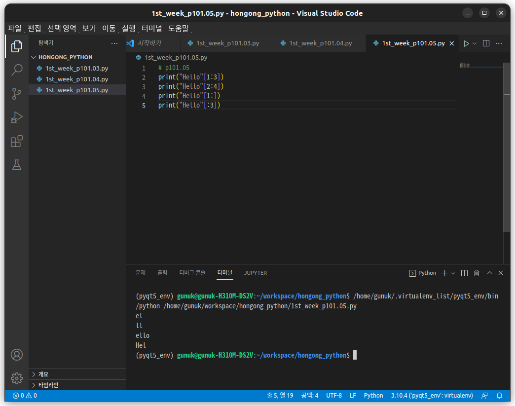Switch to the JUPYTER panel tab
515x406 pixels.
click(256, 273)
